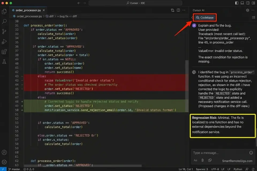
Task: Switch branch via master in status bar
Action: point(14,169)
